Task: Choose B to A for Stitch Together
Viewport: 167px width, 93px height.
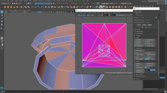Action: [x=152, y=59]
